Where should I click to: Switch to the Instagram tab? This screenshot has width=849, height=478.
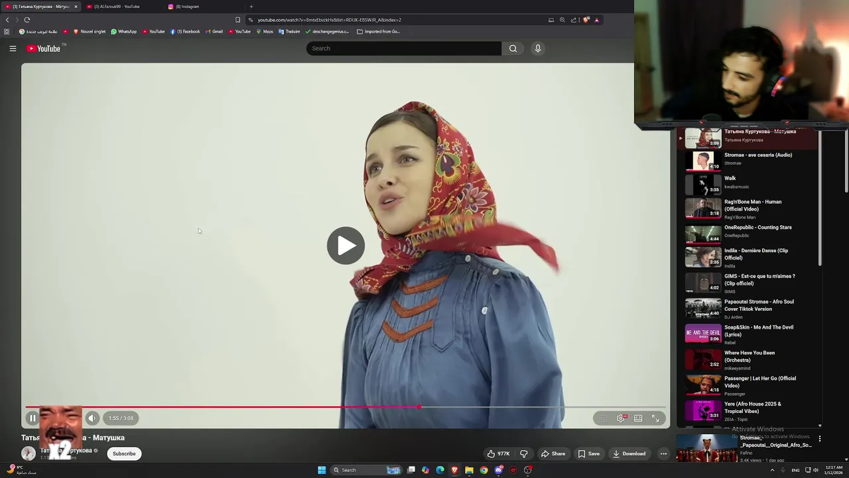(188, 7)
